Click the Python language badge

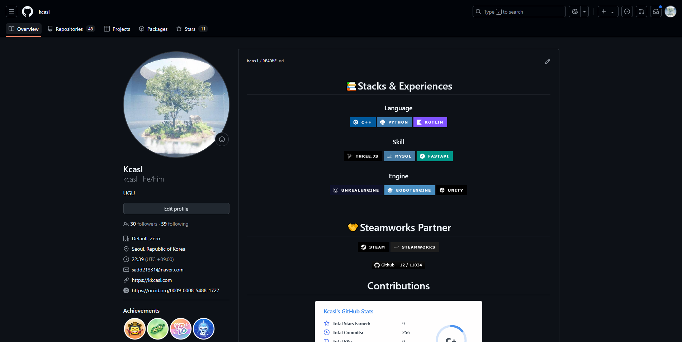pos(394,122)
